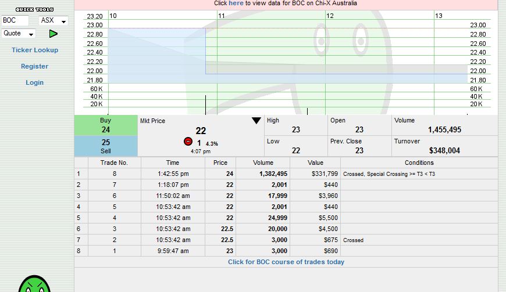Click the Price column header

point(220,163)
